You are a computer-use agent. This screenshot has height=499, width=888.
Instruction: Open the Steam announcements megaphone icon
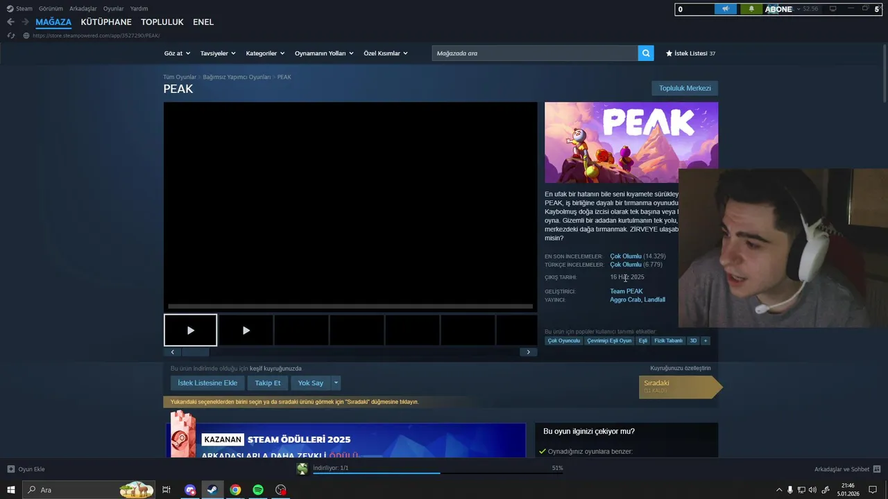726,9
